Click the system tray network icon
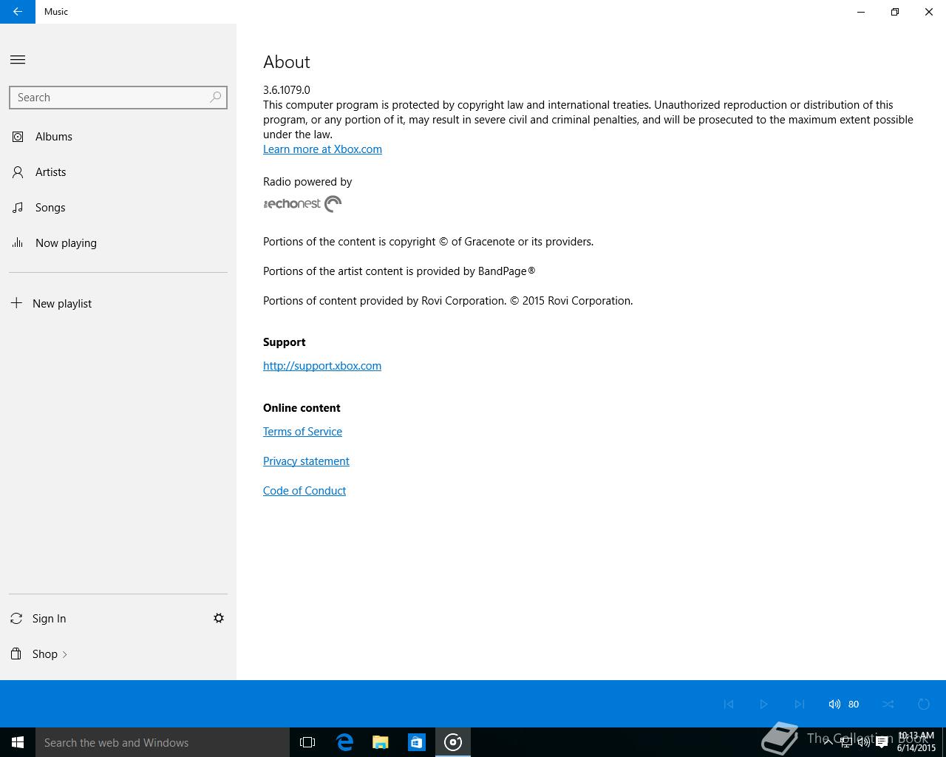Screen dimensions: 946x757 coord(846,742)
